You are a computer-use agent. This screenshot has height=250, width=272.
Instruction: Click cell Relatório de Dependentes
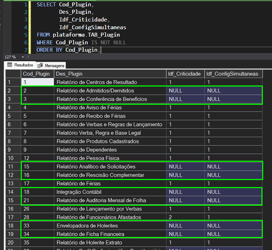(110, 150)
